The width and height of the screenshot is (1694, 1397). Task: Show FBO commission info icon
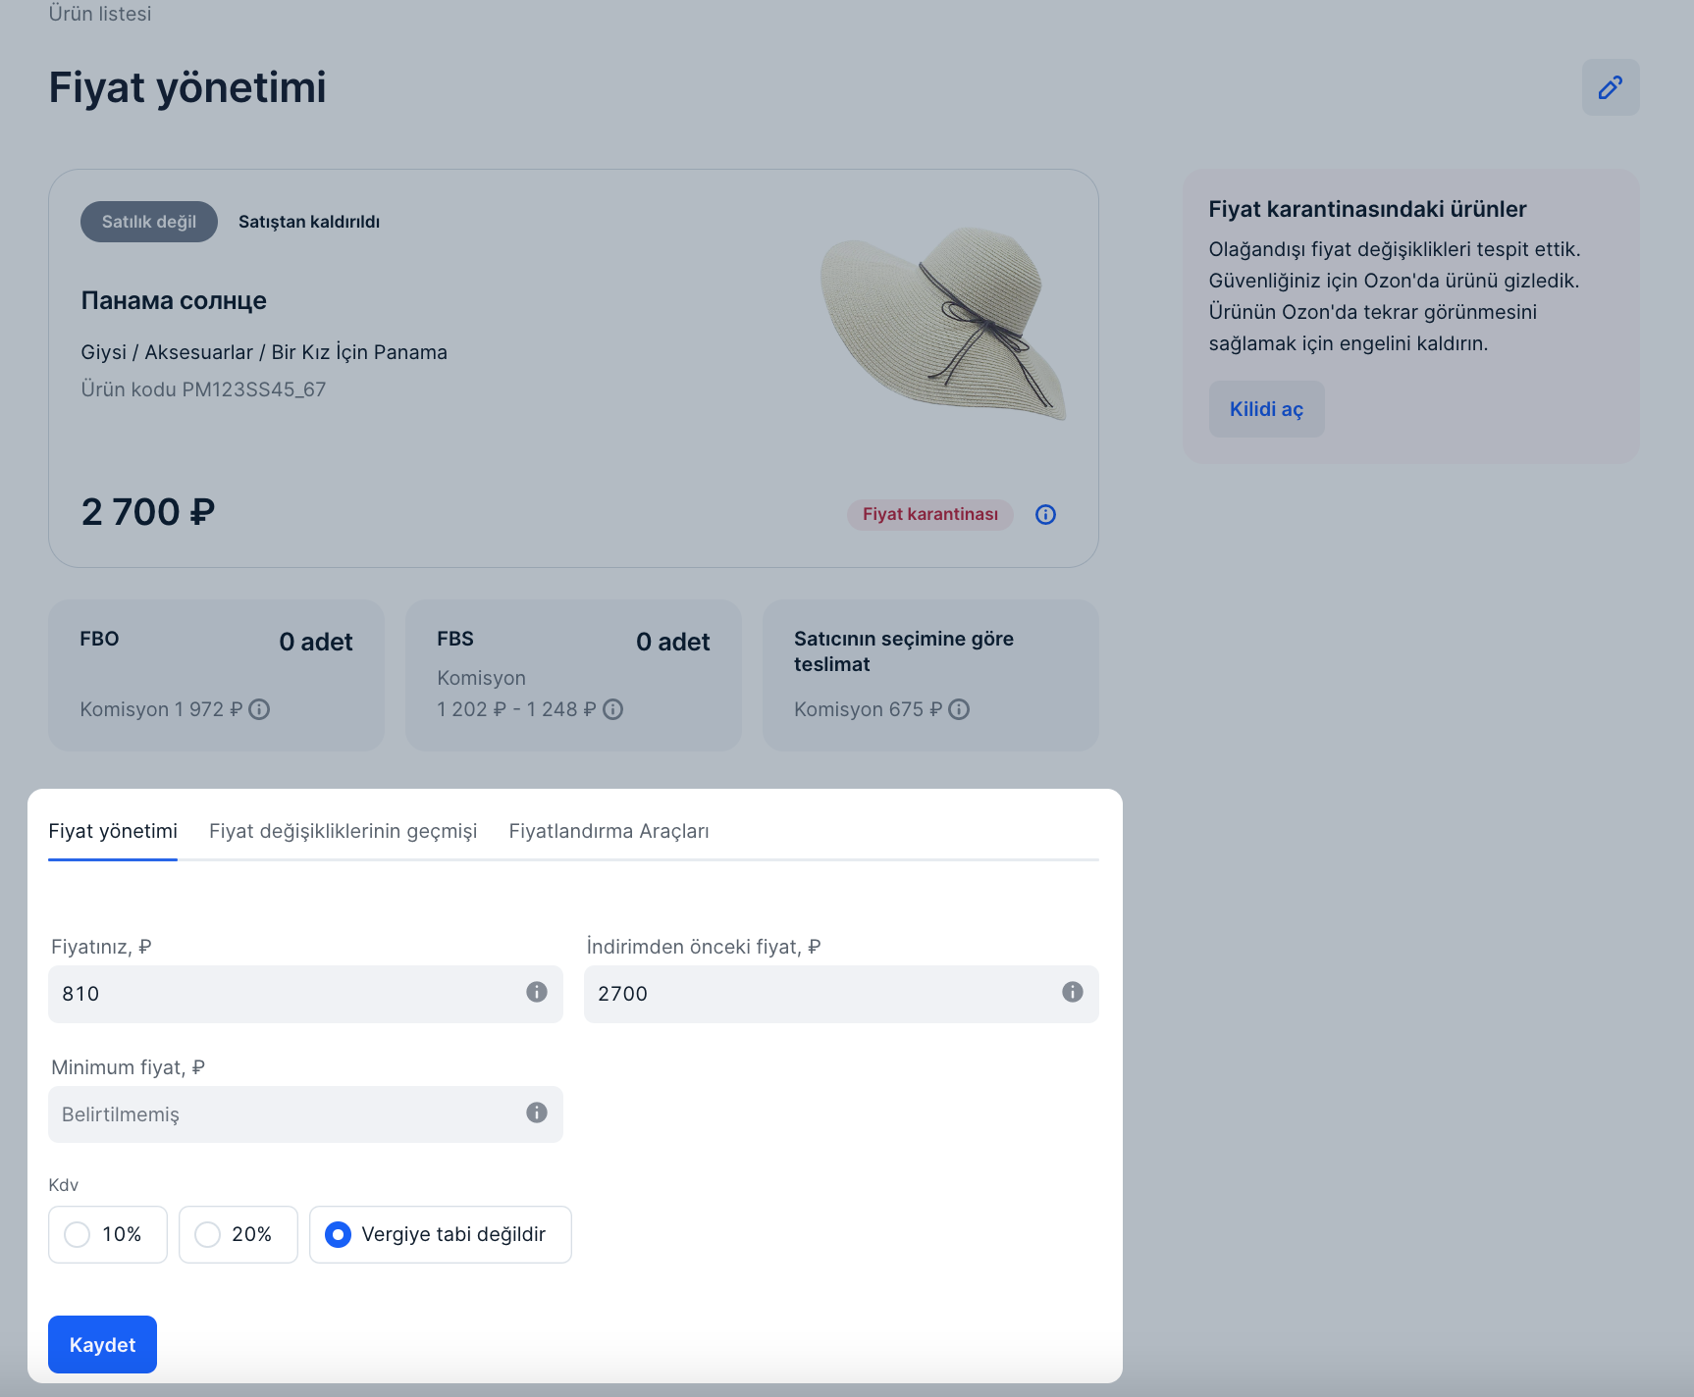tap(259, 709)
